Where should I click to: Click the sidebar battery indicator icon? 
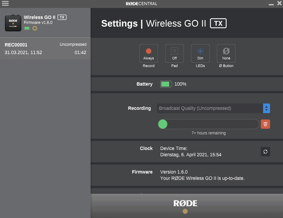(27, 28)
